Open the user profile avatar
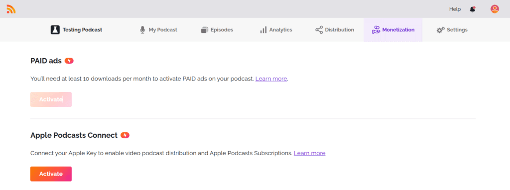This screenshot has width=510, height=190. 495,9
